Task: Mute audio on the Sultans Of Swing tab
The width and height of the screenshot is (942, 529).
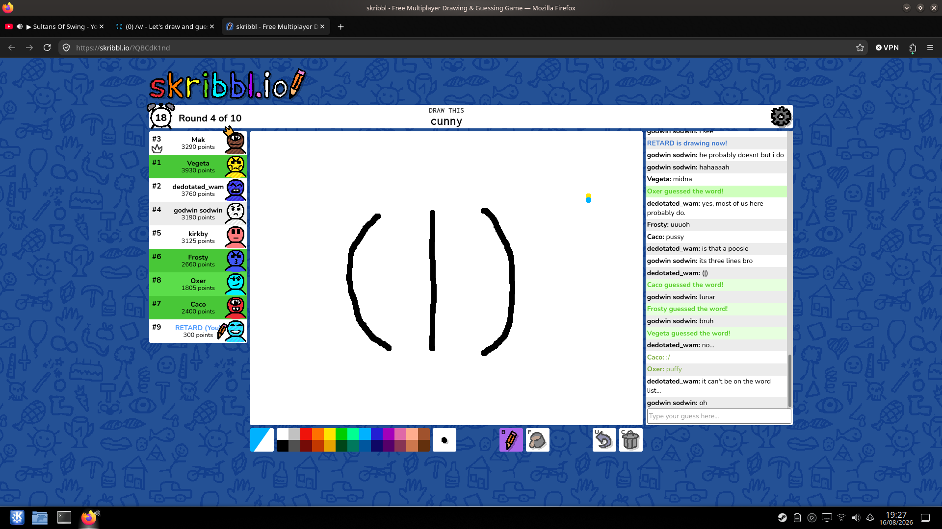Action: (x=20, y=26)
